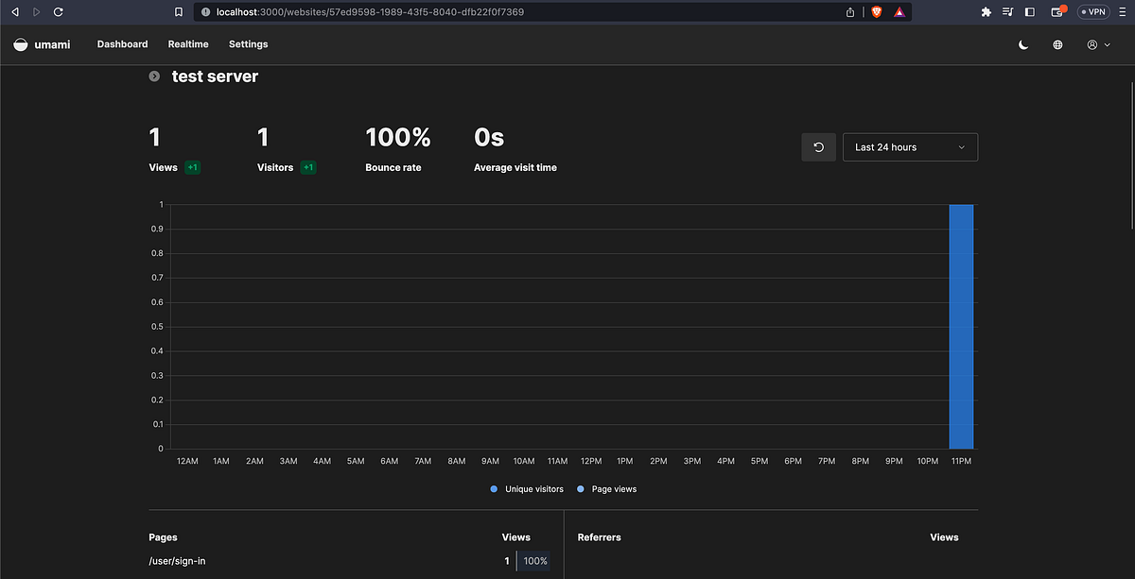Viewport: 1135px width, 579px height.
Task: Click the '/user/sign-in' page link
Action: tap(176, 560)
